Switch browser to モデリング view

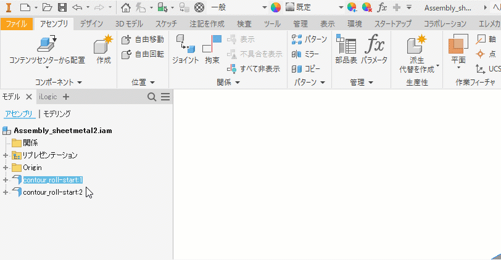57,114
